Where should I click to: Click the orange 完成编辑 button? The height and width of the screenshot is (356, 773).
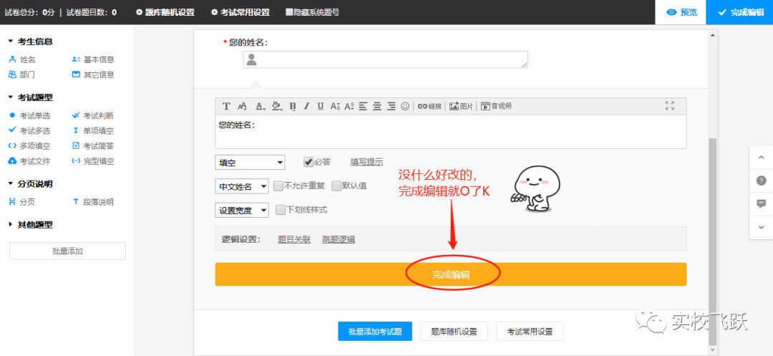click(x=451, y=274)
